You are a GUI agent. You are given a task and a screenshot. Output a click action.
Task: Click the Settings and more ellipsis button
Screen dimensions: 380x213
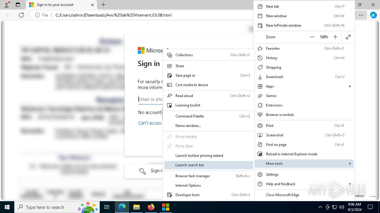[x=361, y=15]
